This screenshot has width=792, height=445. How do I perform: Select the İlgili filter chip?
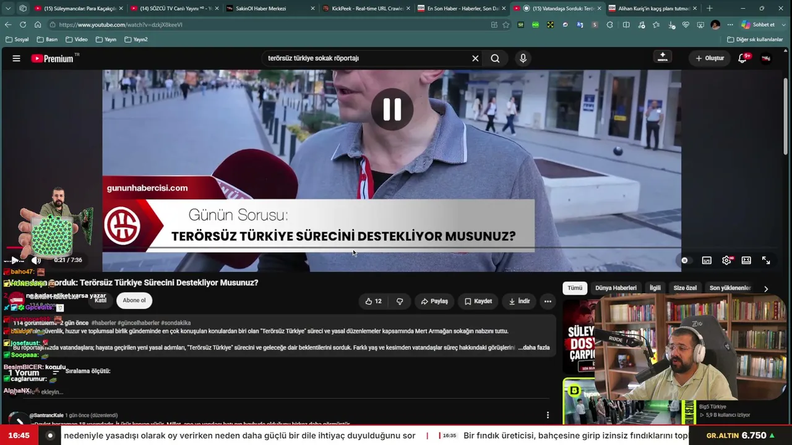pos(655,288)
